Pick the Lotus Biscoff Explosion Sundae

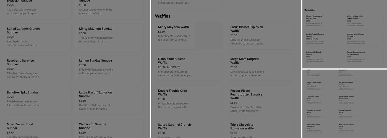click(x=110, y=101)
